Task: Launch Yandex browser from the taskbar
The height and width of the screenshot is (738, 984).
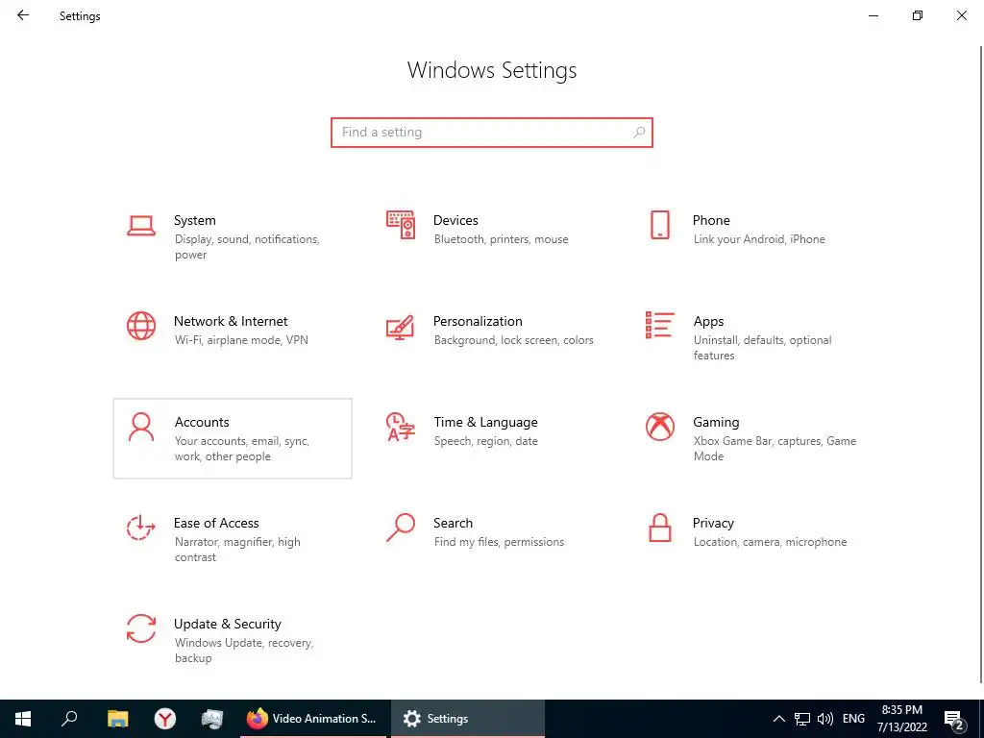Action: (x=165, y=719)
